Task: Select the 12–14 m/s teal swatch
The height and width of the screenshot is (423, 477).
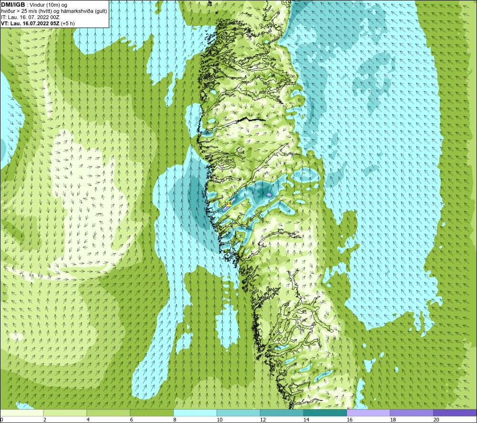Action: click(x=282, y=413)
